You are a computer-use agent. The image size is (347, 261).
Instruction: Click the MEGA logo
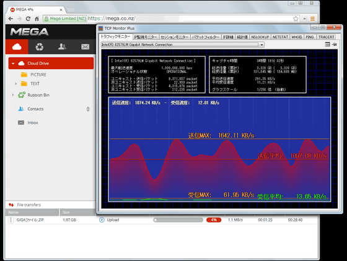pos(30,32)
